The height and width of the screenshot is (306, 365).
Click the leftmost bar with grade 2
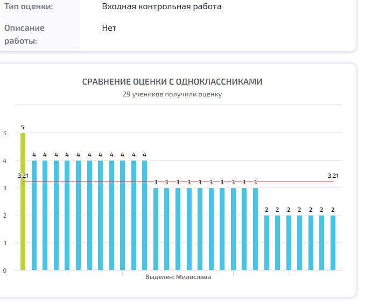coord(266,242)
